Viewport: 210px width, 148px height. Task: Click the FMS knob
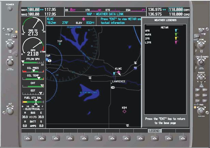[201, 111]
